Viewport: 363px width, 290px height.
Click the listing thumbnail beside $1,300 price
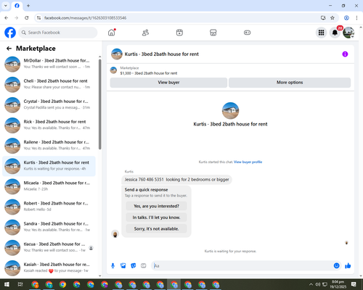pyautogui.click(x=113, y=70)
